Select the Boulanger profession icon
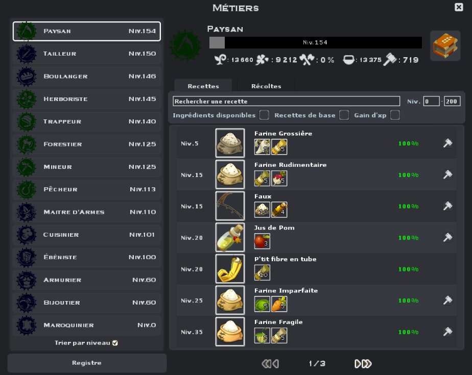This screenshot has width=472, height=375. [x=26, y=77]
